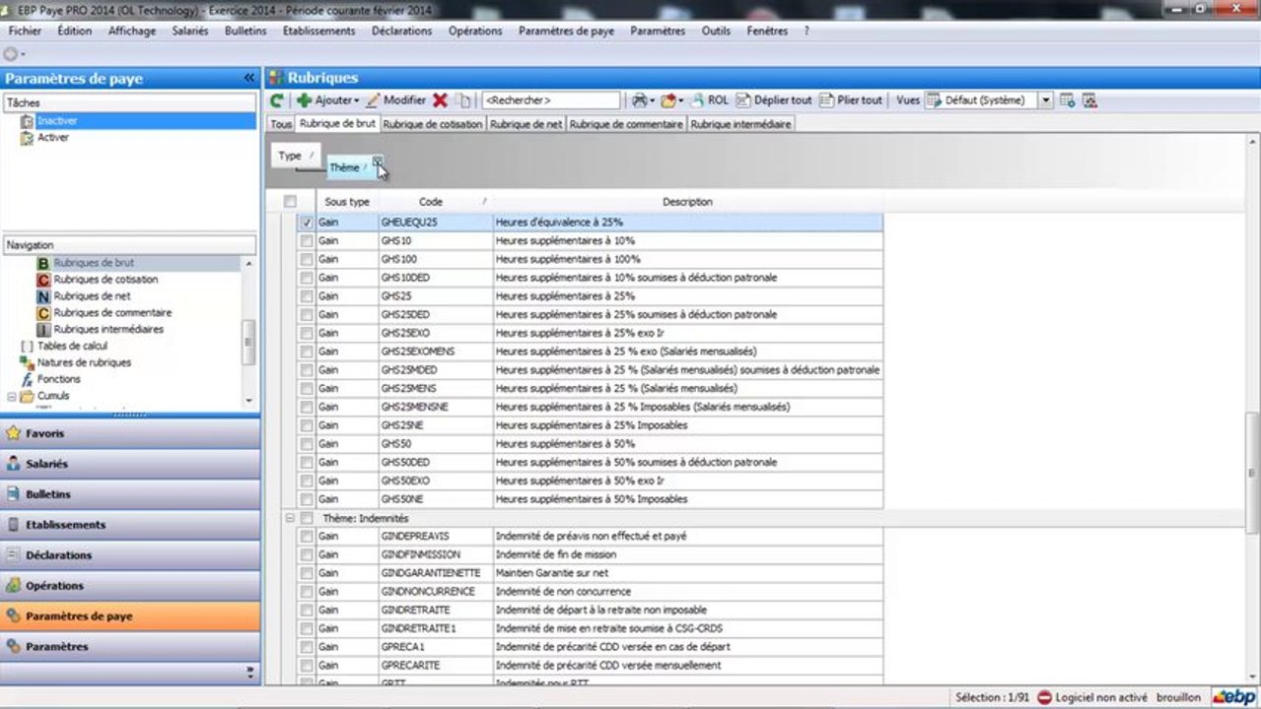
Task: Sort by the Code column header
Action: 435,202
